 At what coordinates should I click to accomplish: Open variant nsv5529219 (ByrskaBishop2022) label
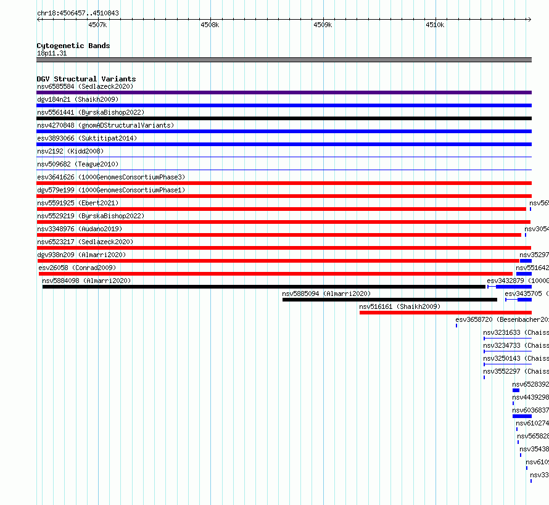(x=91, y=216)
